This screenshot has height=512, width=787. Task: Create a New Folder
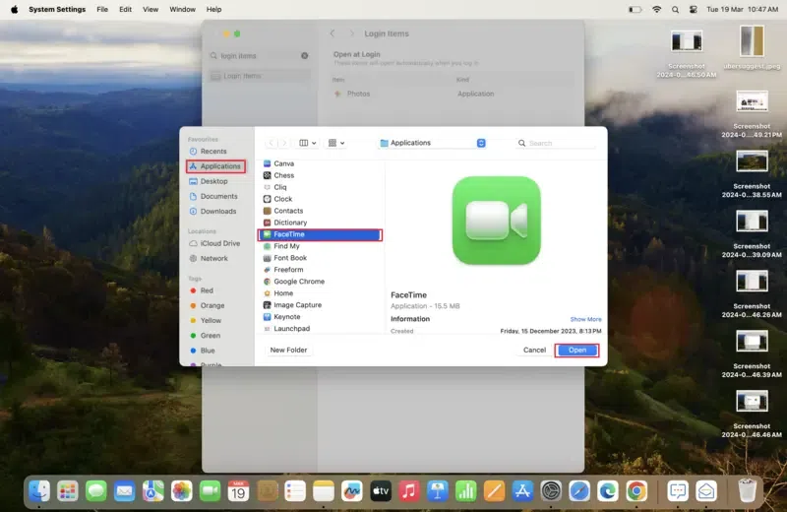[x=288, y=351]
